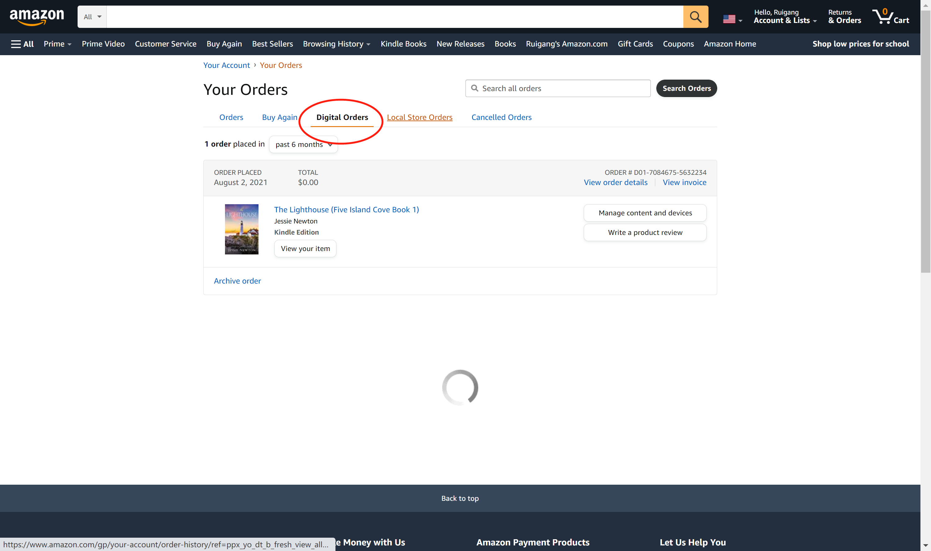This screenshot has height=551, width=931.
Task: Click the Your Account breadcrumb link
Action: 227,65
